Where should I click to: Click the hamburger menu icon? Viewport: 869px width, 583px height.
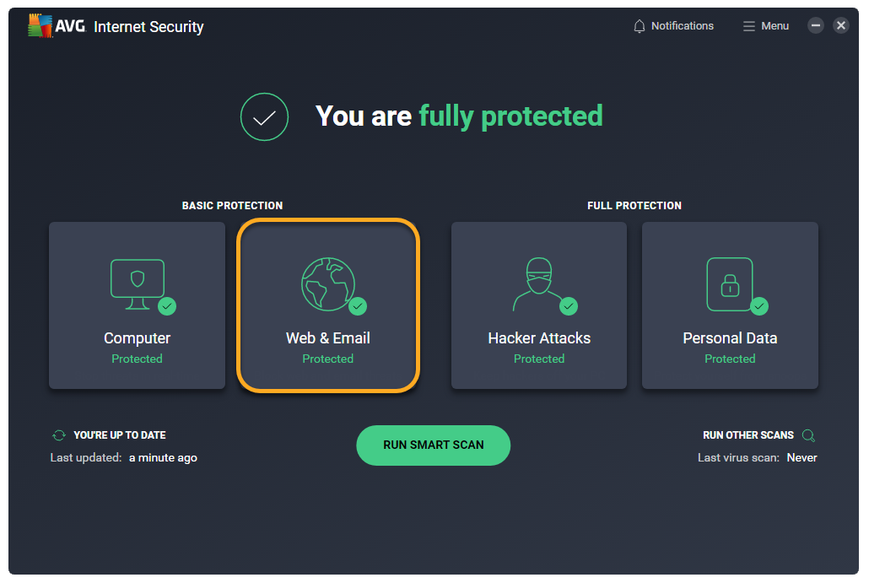[x=748, y=26]
